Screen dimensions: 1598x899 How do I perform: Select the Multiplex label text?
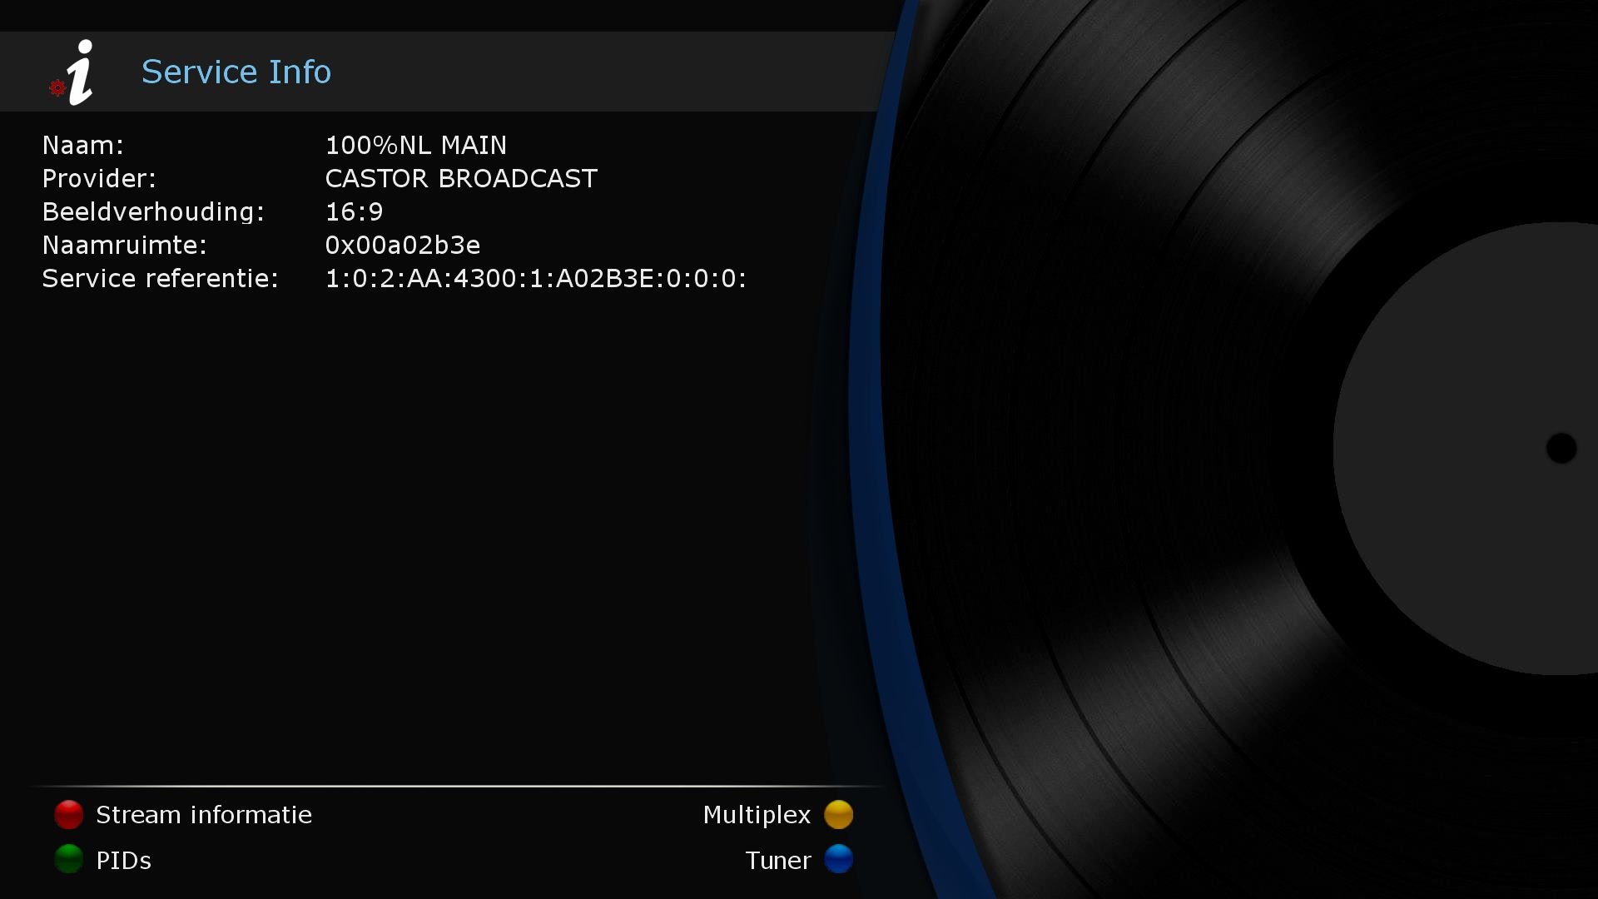tap(757, 814)
